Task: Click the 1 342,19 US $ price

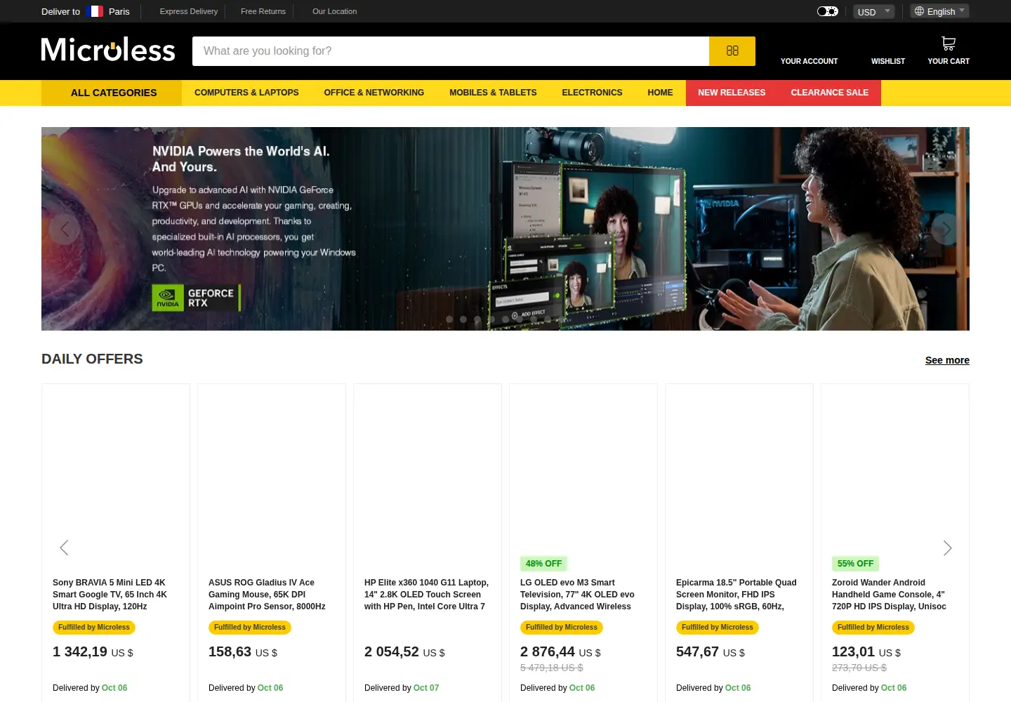Action: [93, 652]
